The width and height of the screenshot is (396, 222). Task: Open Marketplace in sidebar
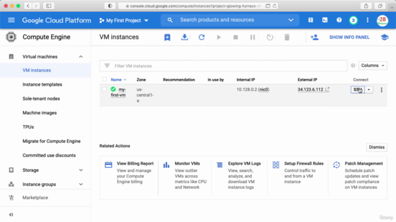pyautogui.click(x=35, y=197)
